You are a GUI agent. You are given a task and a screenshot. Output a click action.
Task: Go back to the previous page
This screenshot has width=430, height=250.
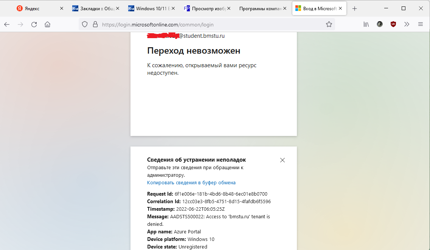coord(7,25)
